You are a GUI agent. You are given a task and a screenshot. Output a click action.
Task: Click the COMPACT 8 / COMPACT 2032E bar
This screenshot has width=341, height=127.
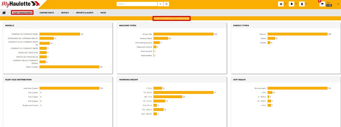(x=60, y=34)
